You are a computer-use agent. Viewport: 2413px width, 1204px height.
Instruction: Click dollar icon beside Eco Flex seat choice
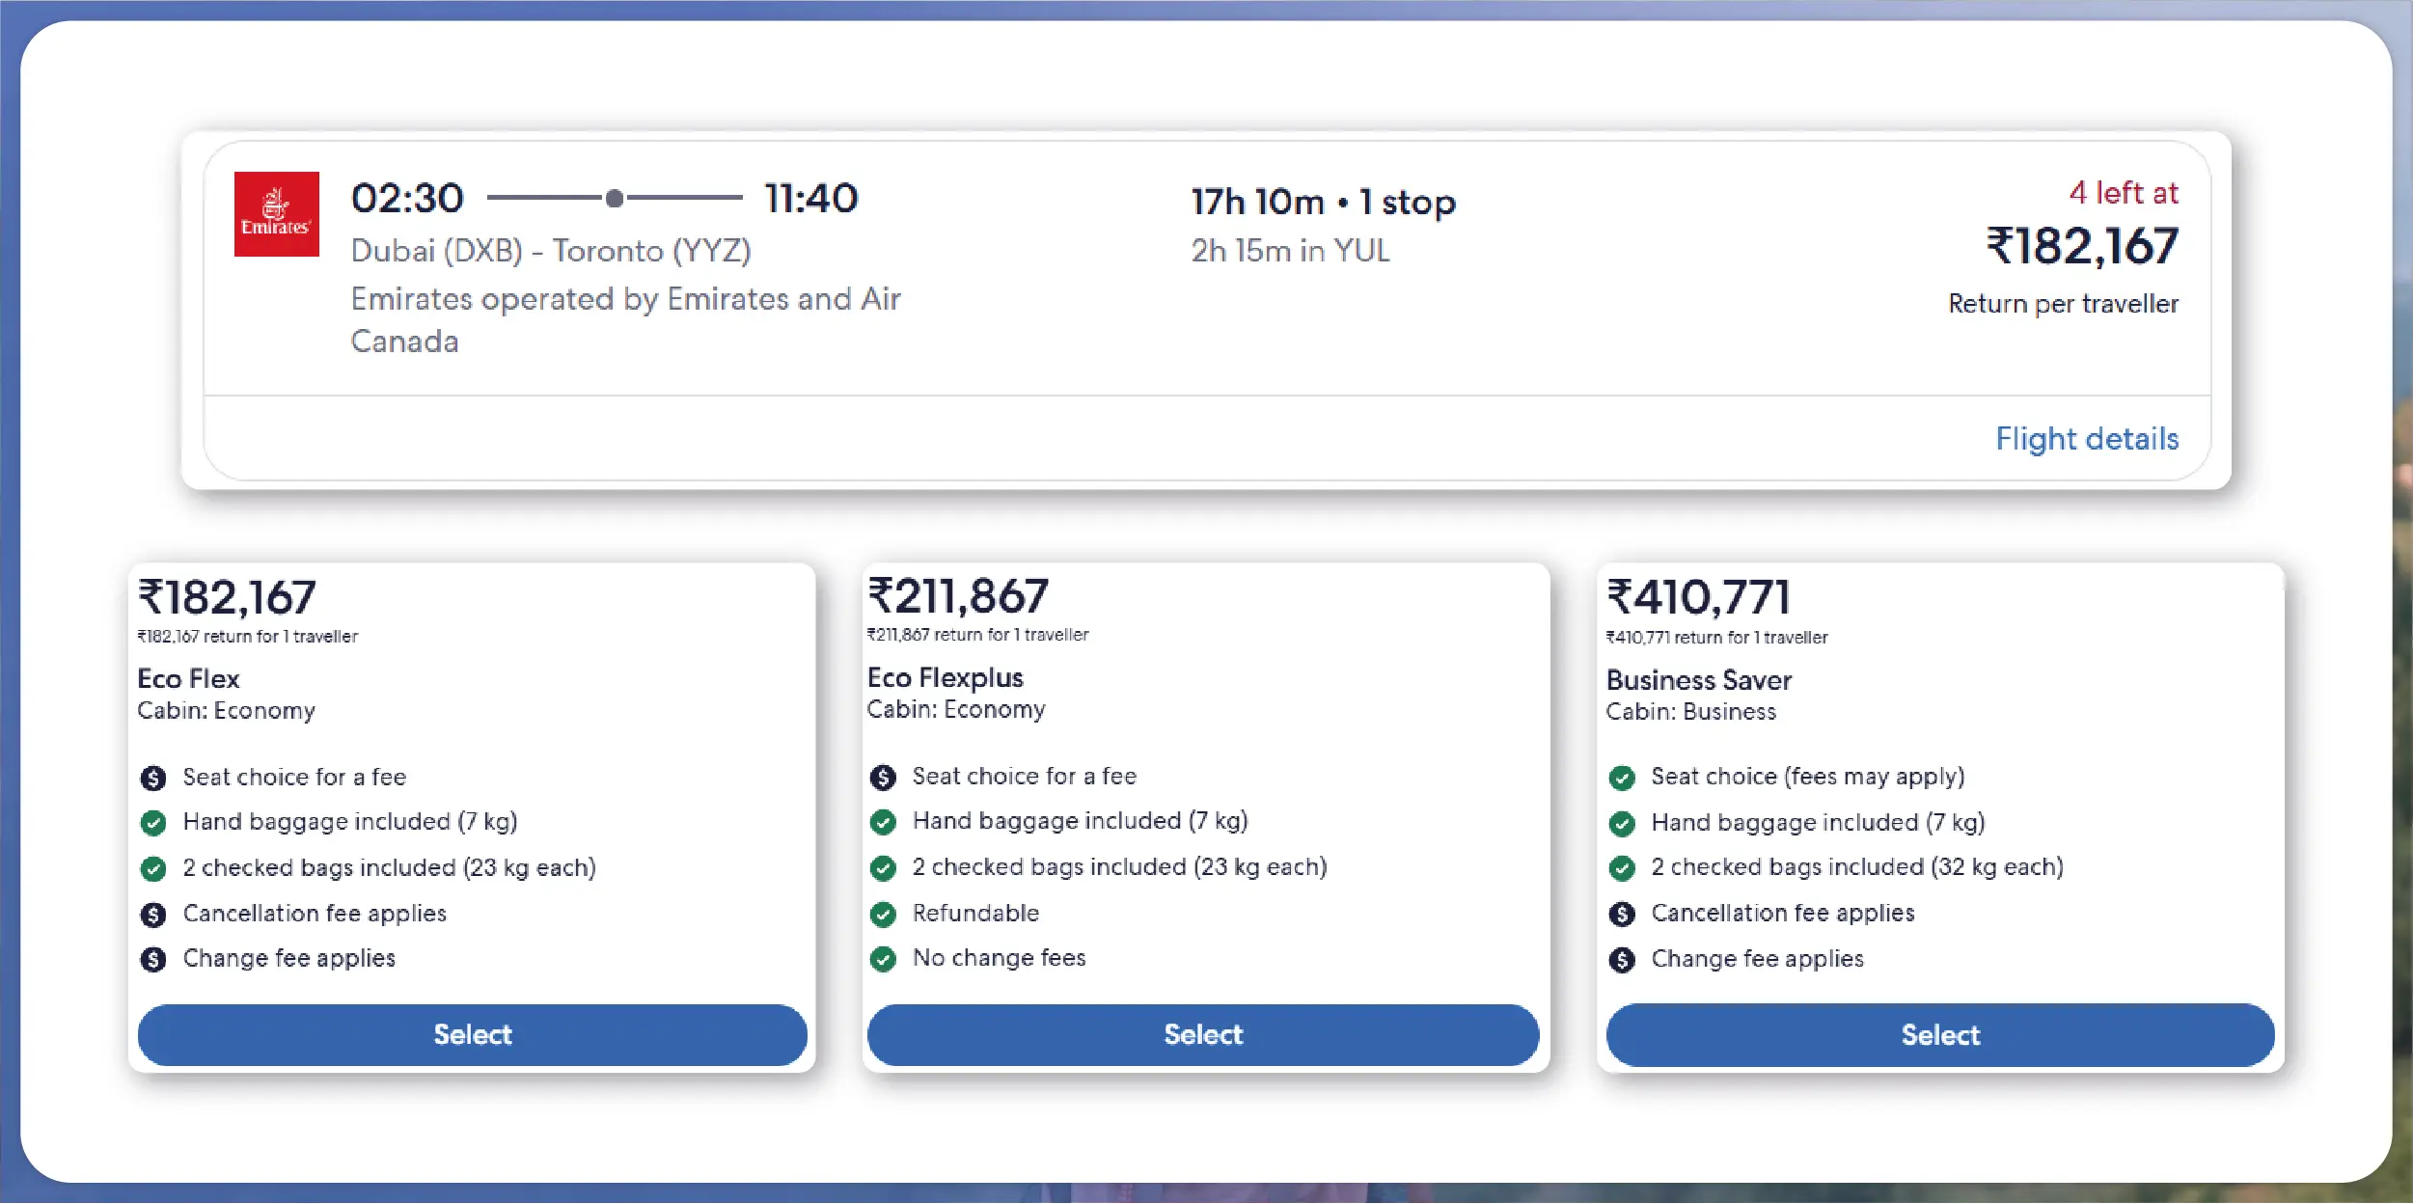(153, 778)
